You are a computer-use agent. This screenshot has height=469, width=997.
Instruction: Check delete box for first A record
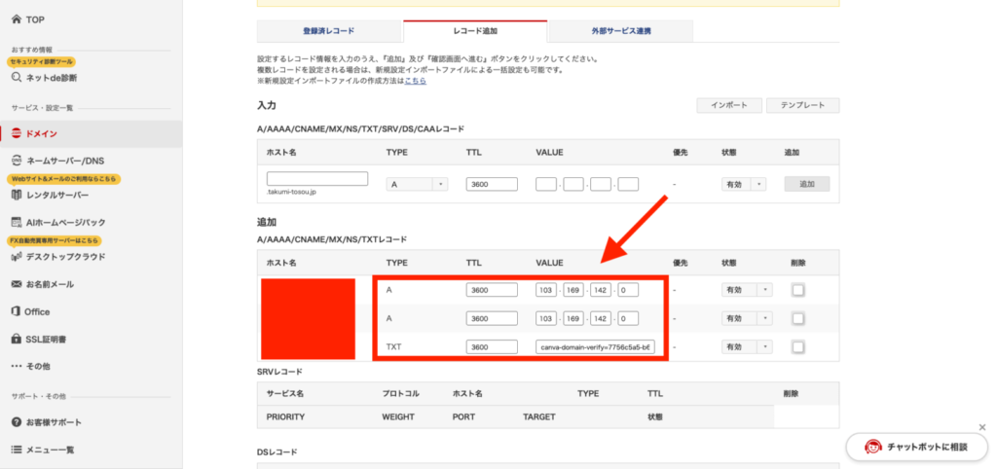click(x=798, y=290)
